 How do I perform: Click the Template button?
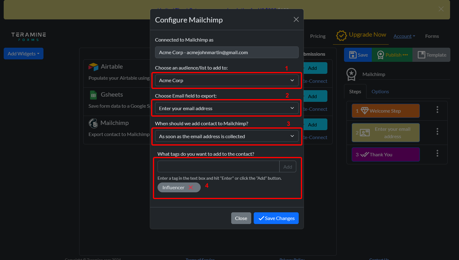pos(432,55)
